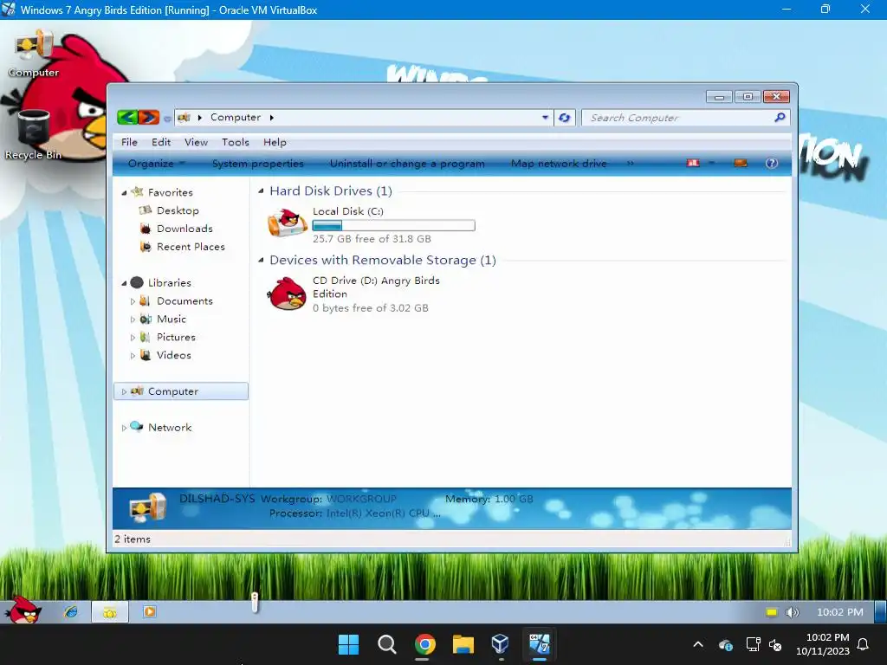Show more toolbar commands chevron
The width and height of the screenshot is (887, 665).
(x=631, y=164)
